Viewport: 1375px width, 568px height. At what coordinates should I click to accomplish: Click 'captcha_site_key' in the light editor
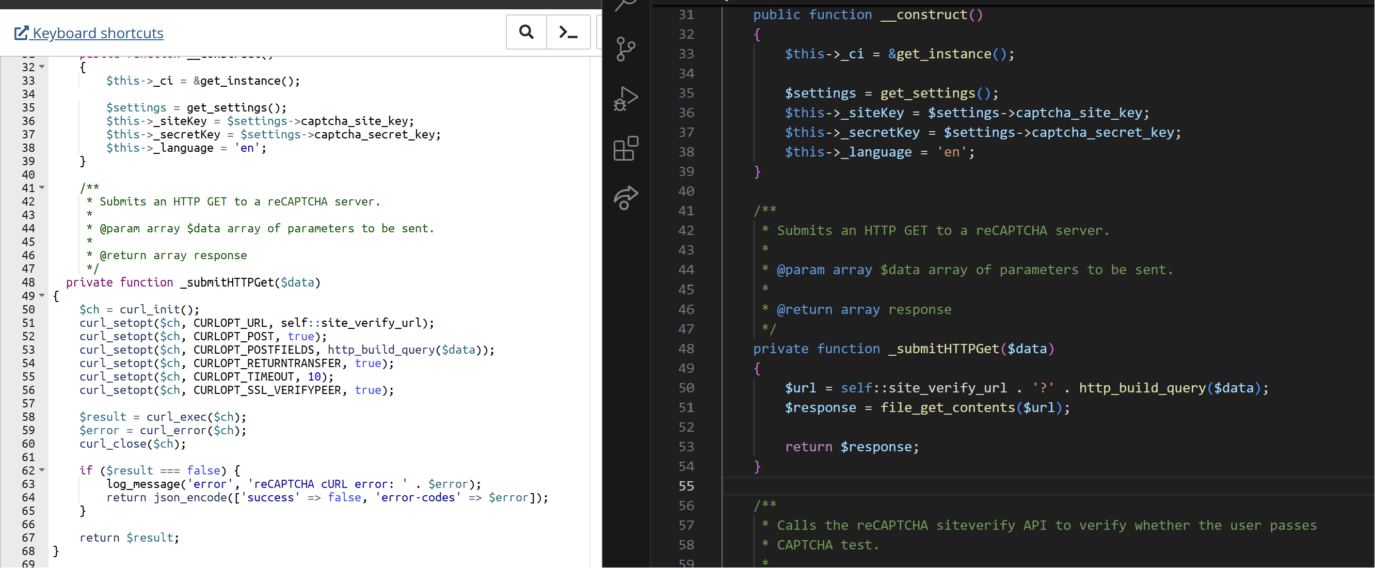[x=355, y=121]
